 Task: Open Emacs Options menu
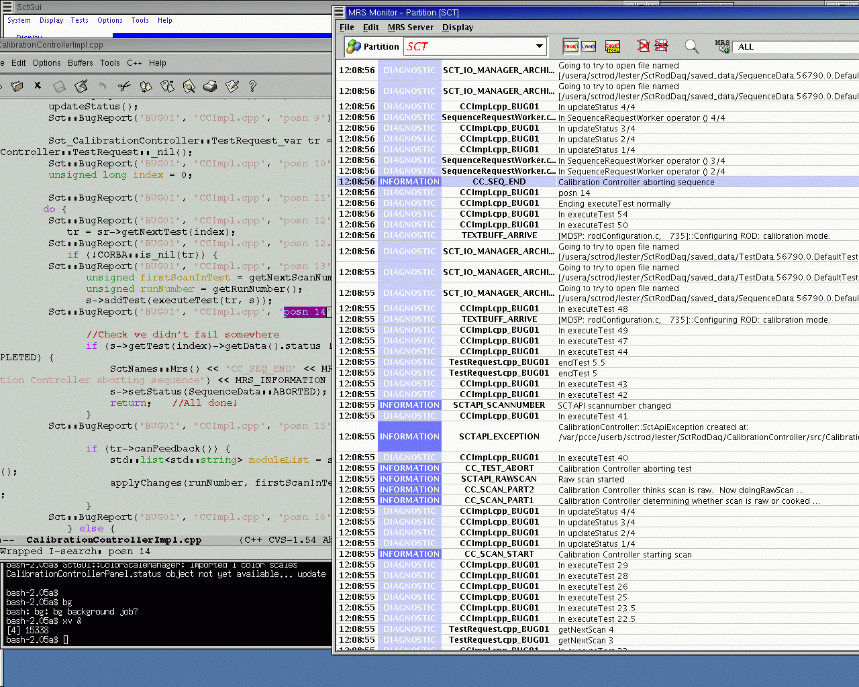pos(46,63)
